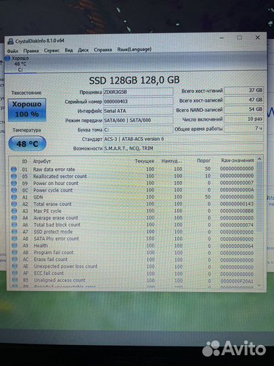Click the attribute list scroll up arrow

click(x=259, y=159)
